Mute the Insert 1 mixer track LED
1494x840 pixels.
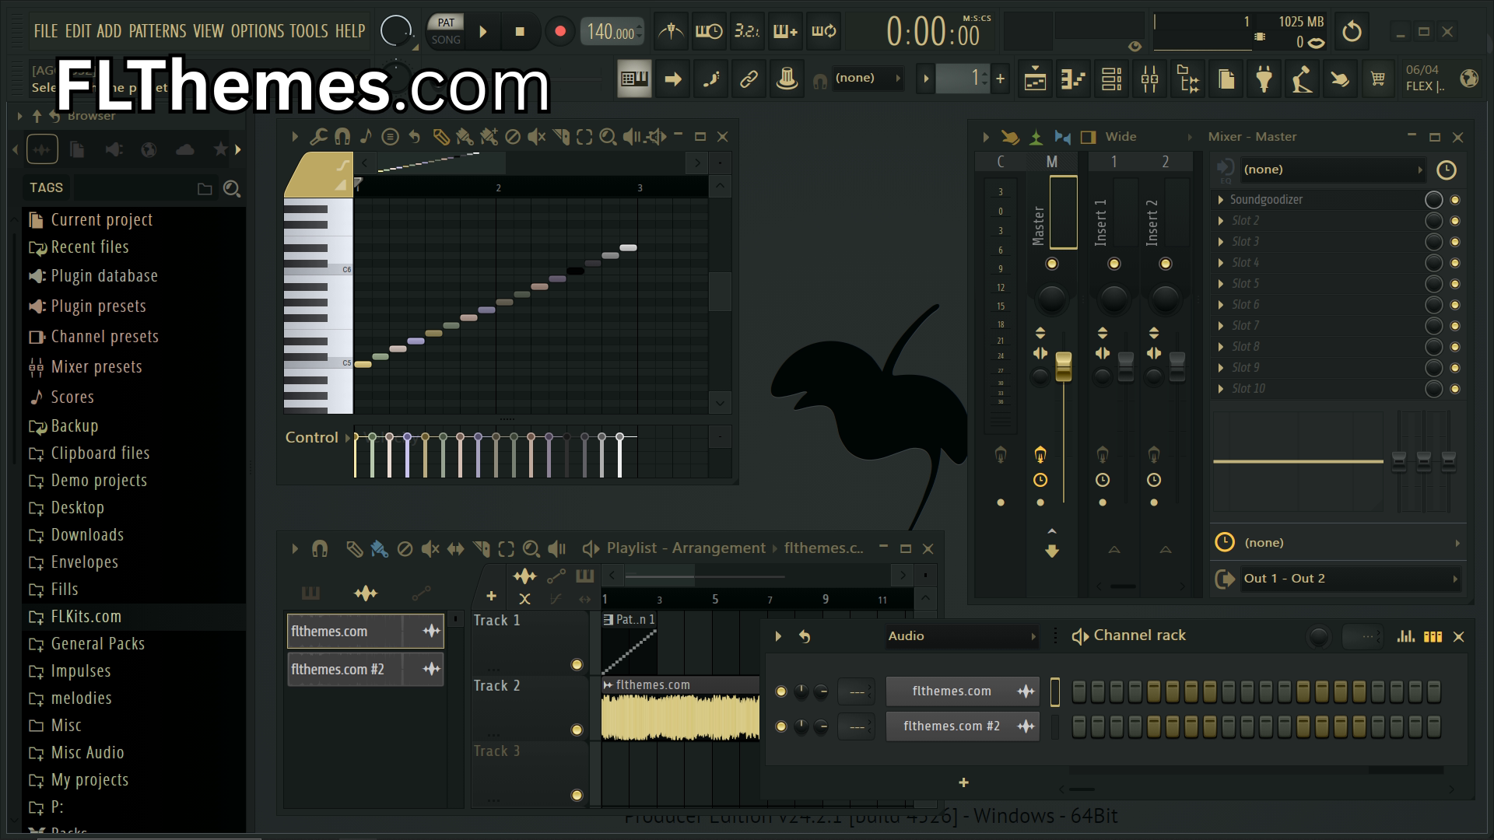[1114, 264]
